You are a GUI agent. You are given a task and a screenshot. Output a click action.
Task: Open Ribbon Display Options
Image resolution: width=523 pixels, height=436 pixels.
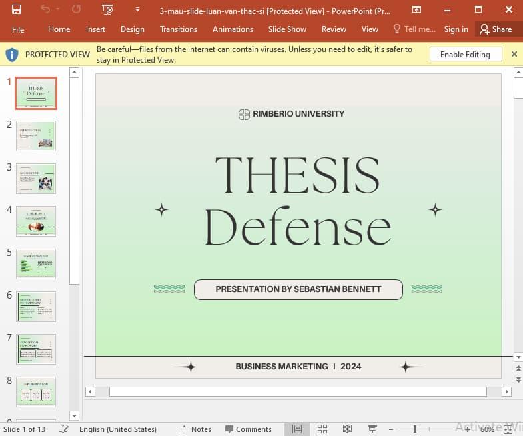point(416,9)
